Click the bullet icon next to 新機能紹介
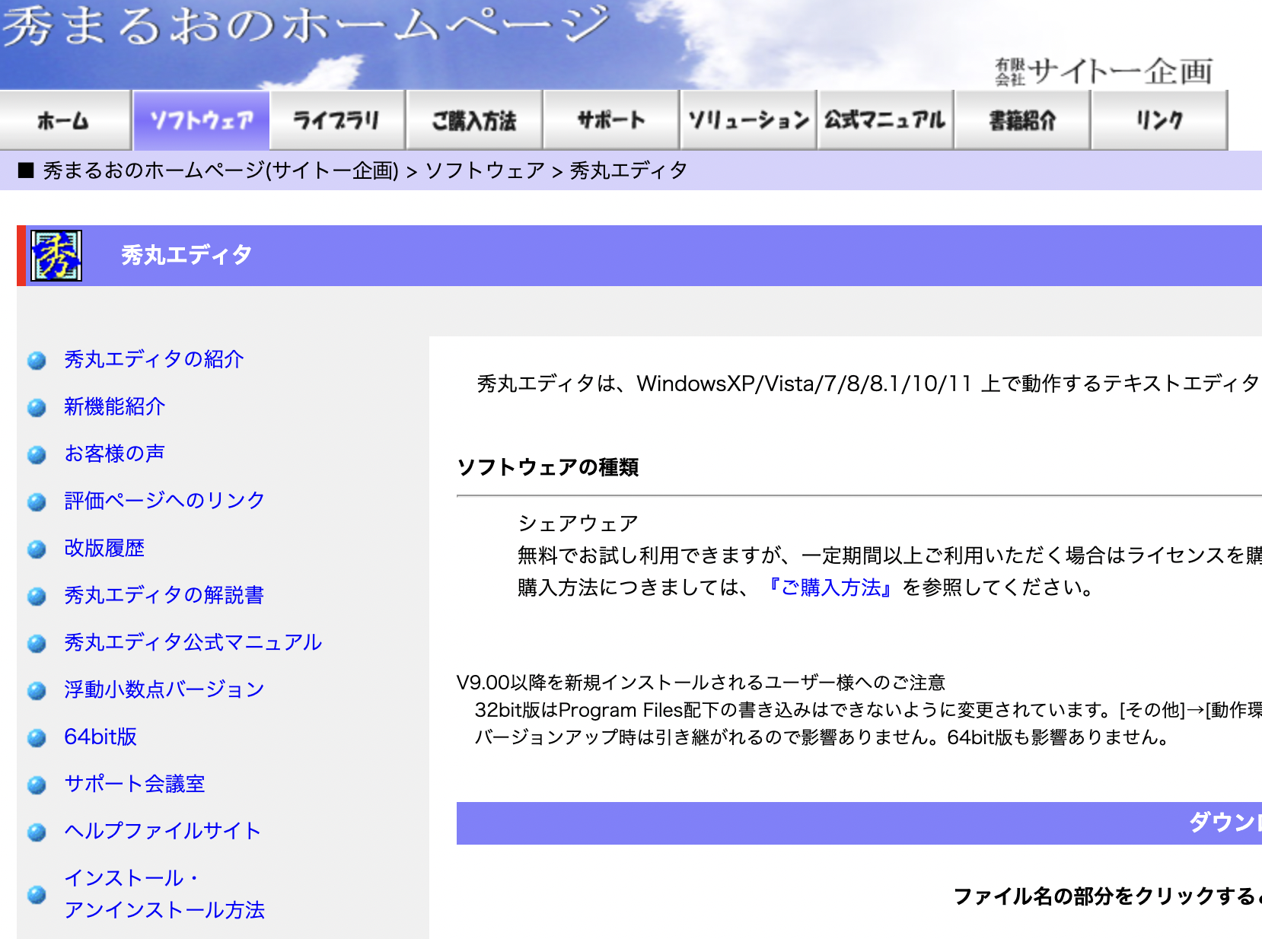The height and width of the screenshot is (939, 1262). click(x=36, y=408)
